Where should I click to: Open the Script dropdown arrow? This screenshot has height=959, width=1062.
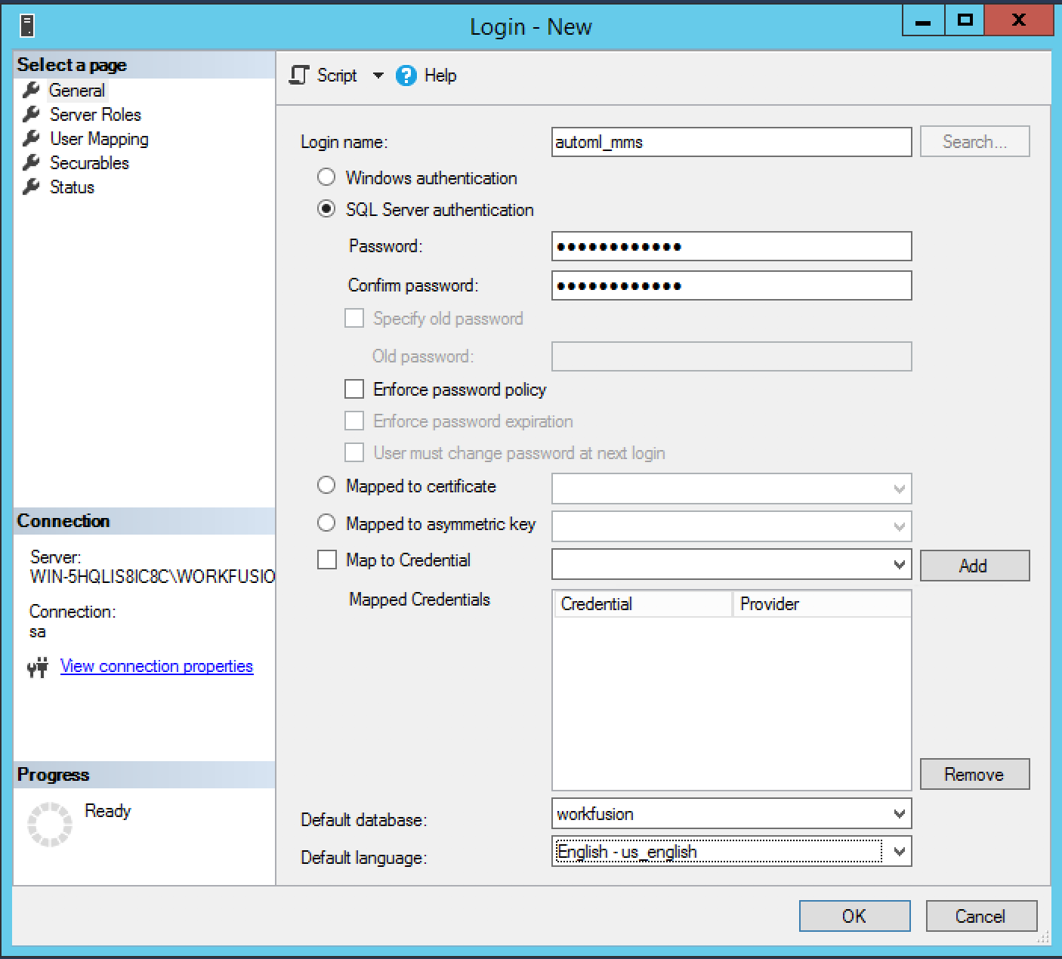pyautogui.click(x=378, y=76)
